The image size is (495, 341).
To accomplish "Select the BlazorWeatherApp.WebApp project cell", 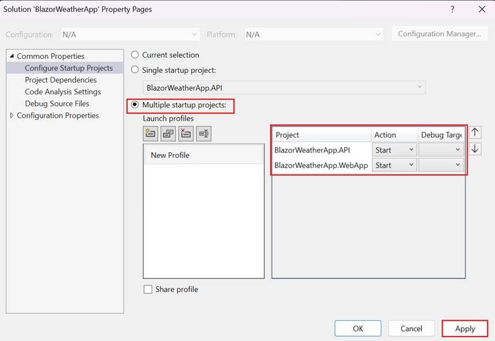I will point(322,165).
